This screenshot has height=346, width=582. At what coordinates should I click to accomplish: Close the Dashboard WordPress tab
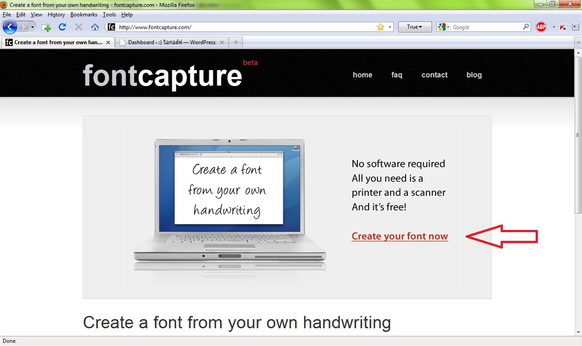point(222,42)
